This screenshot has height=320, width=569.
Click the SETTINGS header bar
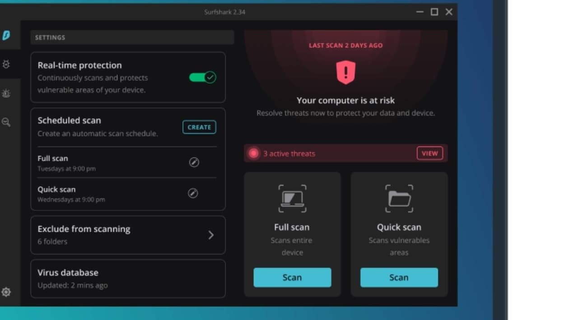(132, 37)
